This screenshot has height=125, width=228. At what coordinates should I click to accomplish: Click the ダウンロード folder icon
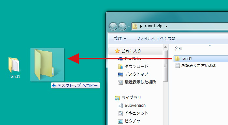coord(121,67)
